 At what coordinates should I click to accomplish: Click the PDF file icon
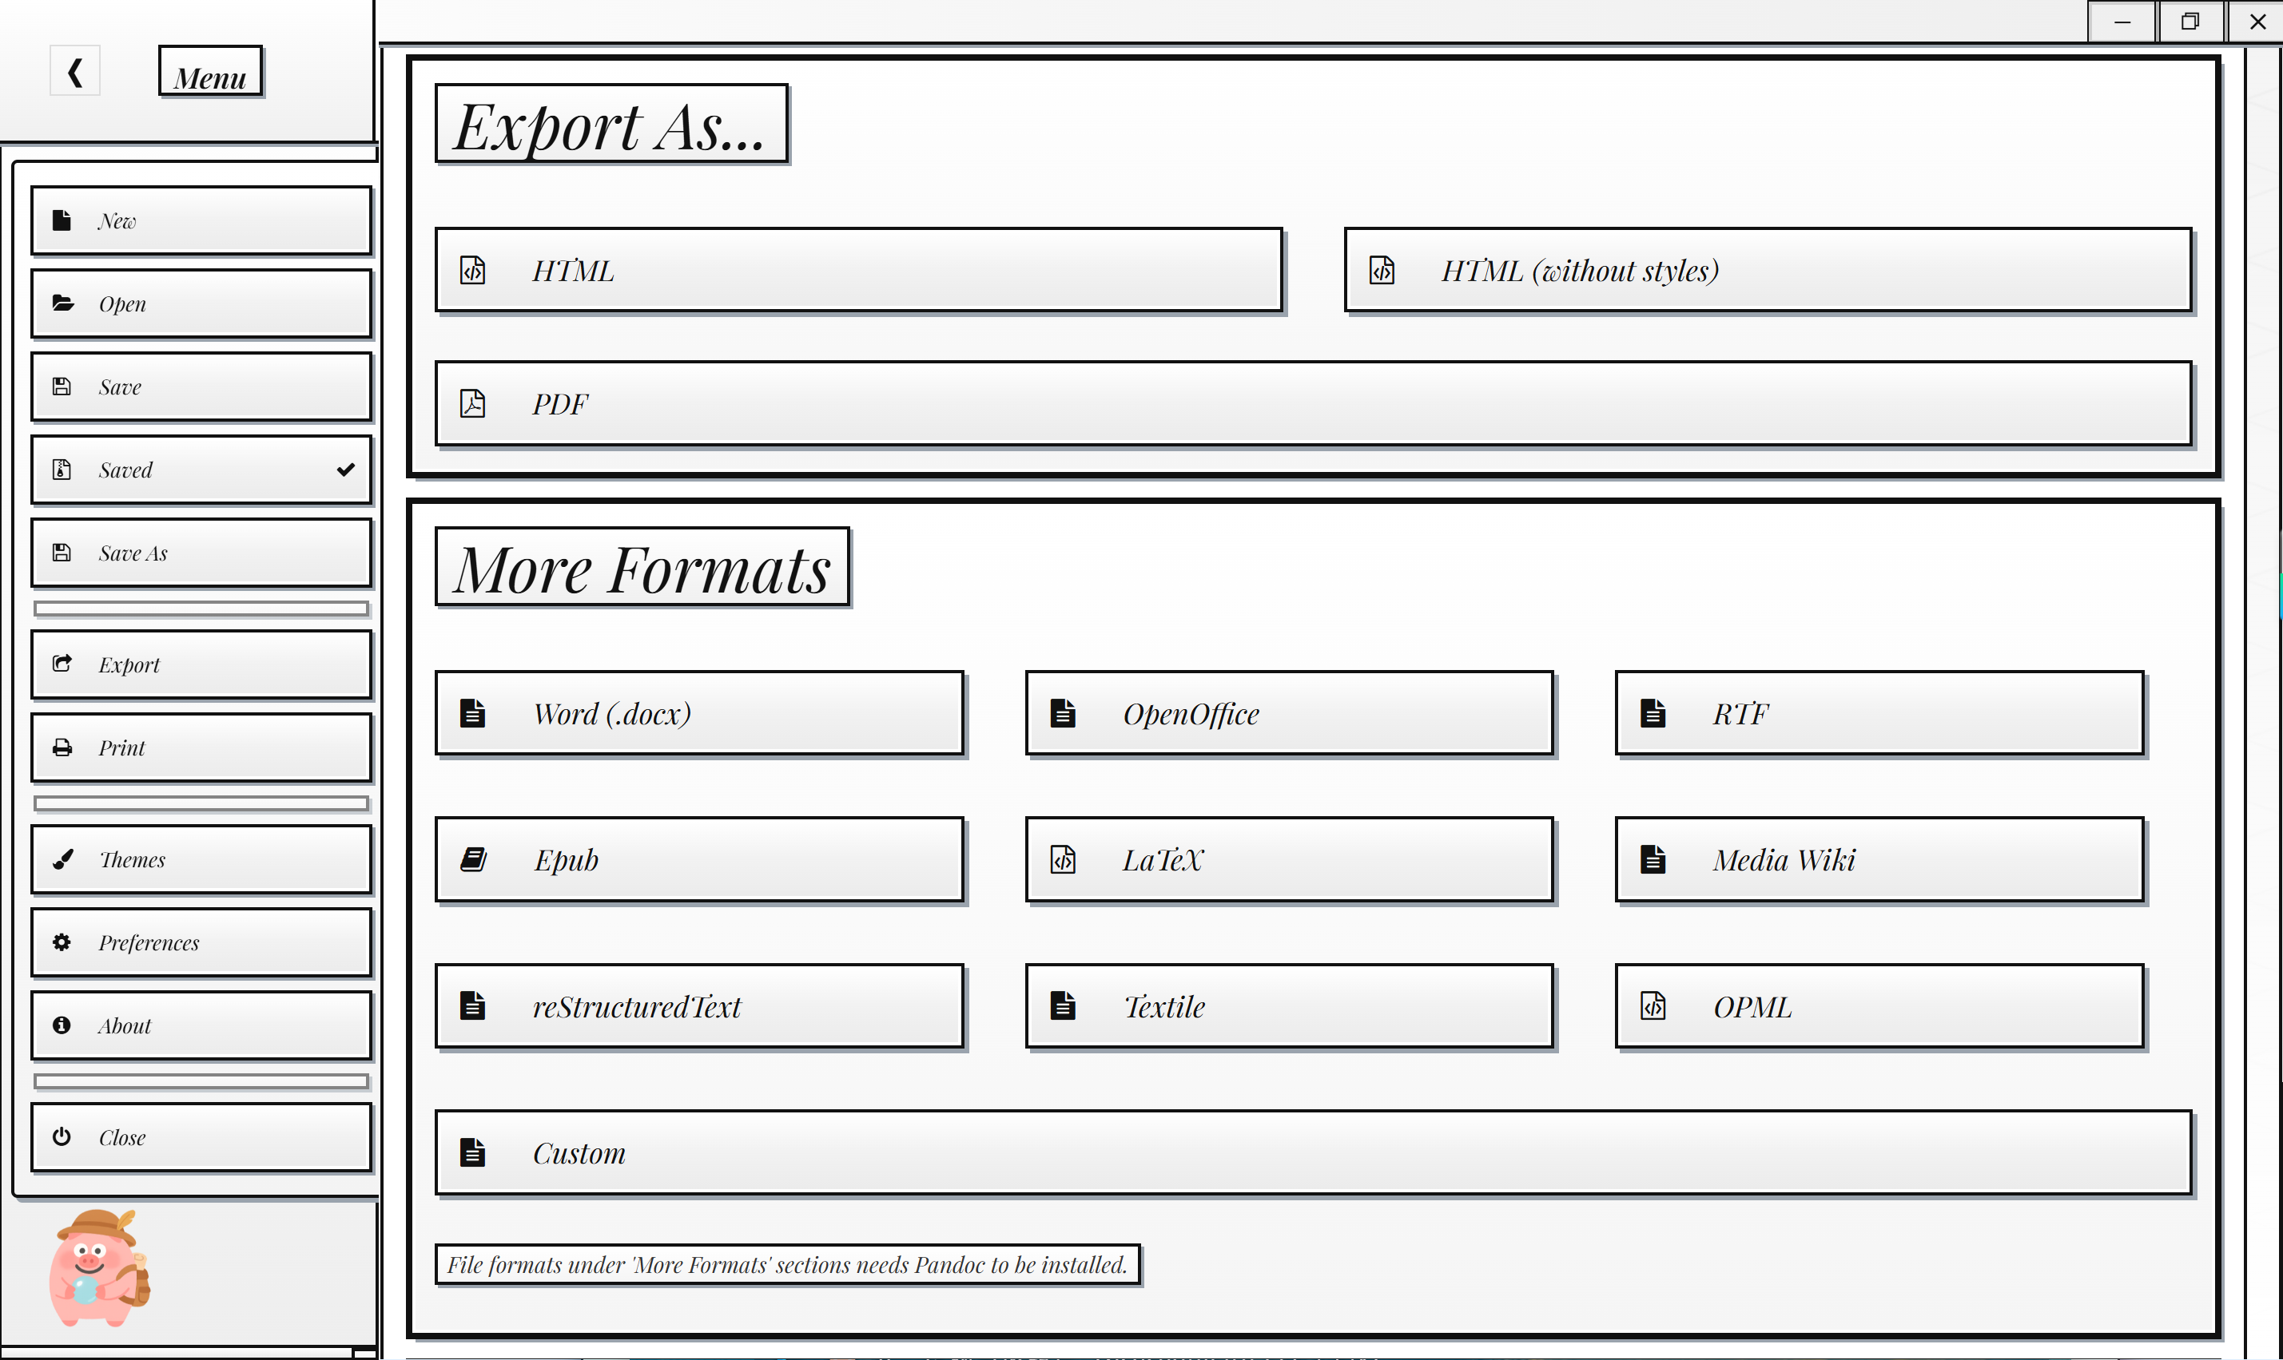[472, 403]
